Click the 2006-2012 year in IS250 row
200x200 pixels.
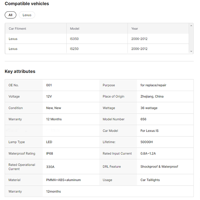click(139, 49)
